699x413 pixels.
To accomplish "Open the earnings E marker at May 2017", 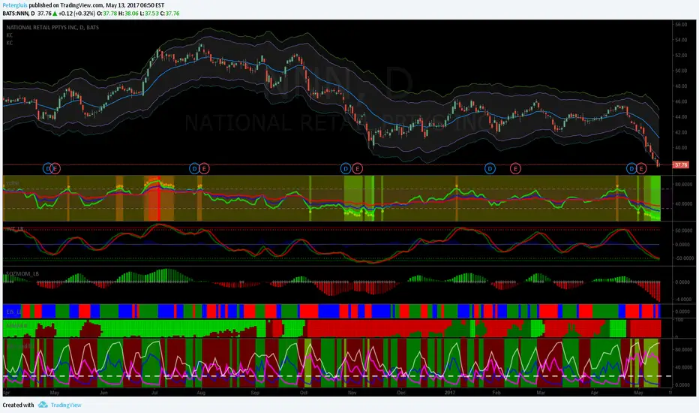I will 641,168.
